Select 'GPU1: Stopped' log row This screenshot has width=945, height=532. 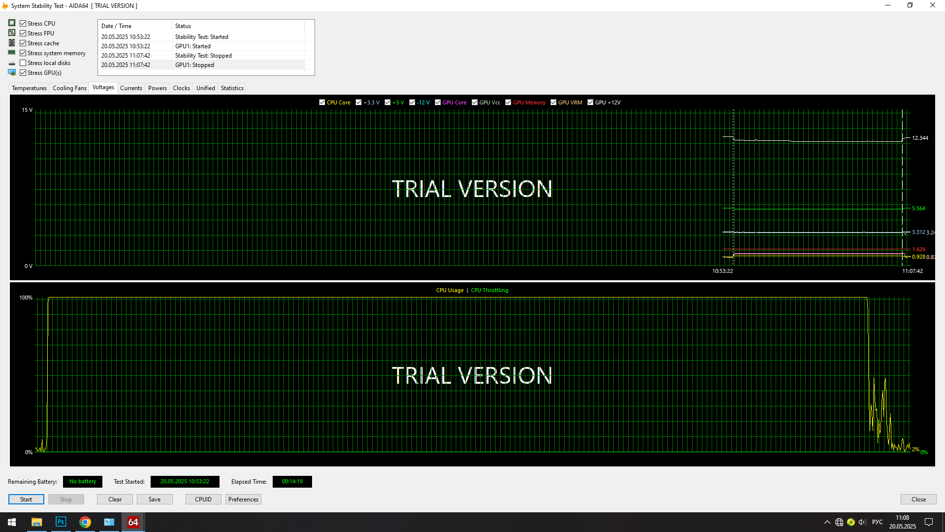click(202, 65)
